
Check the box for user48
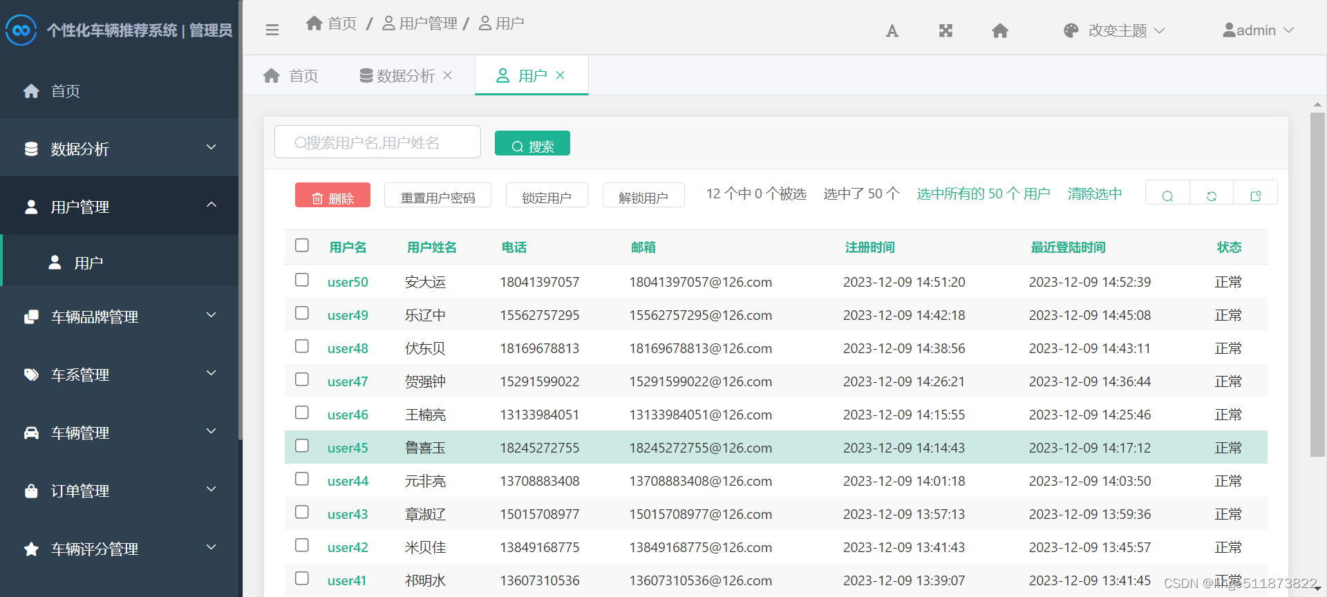(302, 346)
